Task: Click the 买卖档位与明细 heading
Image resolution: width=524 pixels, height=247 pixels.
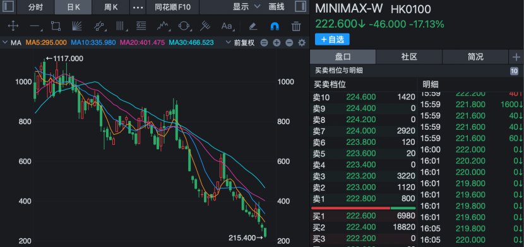Action: point(339,71)
